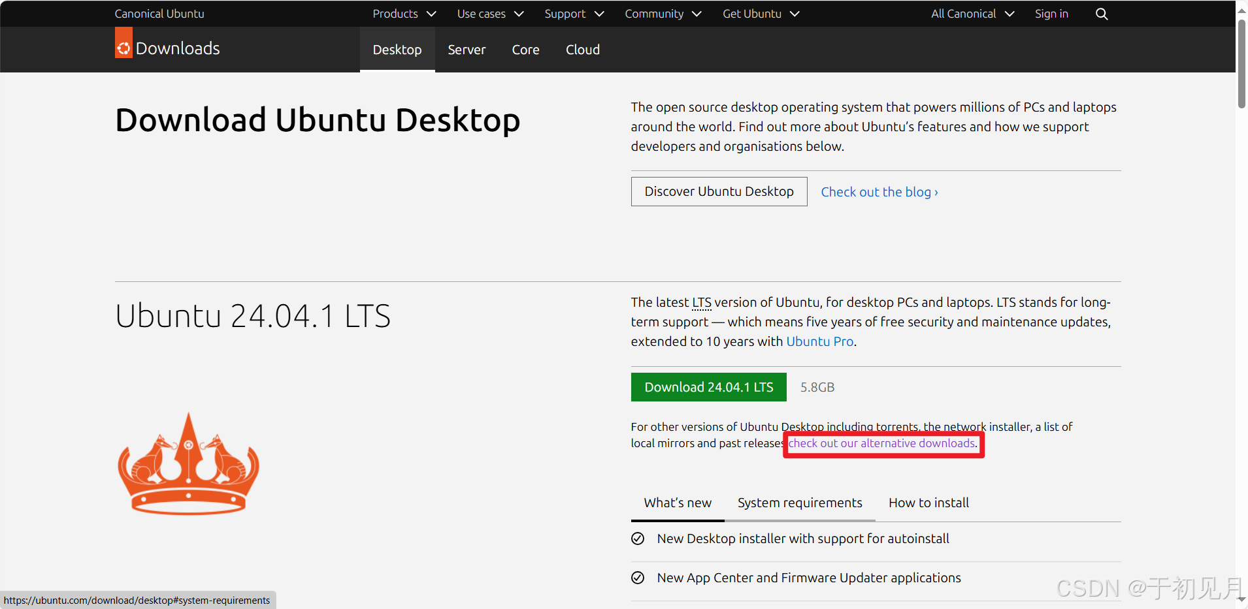Click check icon beside New Desktop installer

[x=638, y=539]
